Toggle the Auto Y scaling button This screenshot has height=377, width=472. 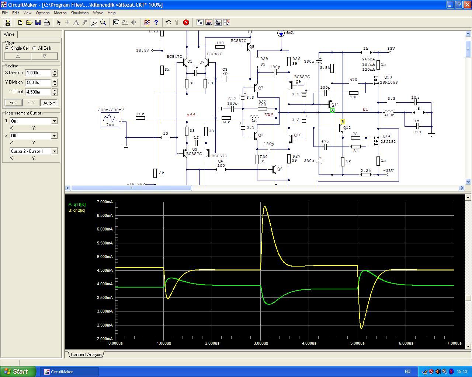[x=49, y=103]
